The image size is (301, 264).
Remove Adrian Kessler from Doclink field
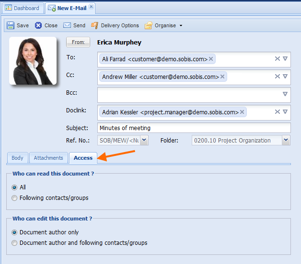pyautogui.click(x=242, y=112)
